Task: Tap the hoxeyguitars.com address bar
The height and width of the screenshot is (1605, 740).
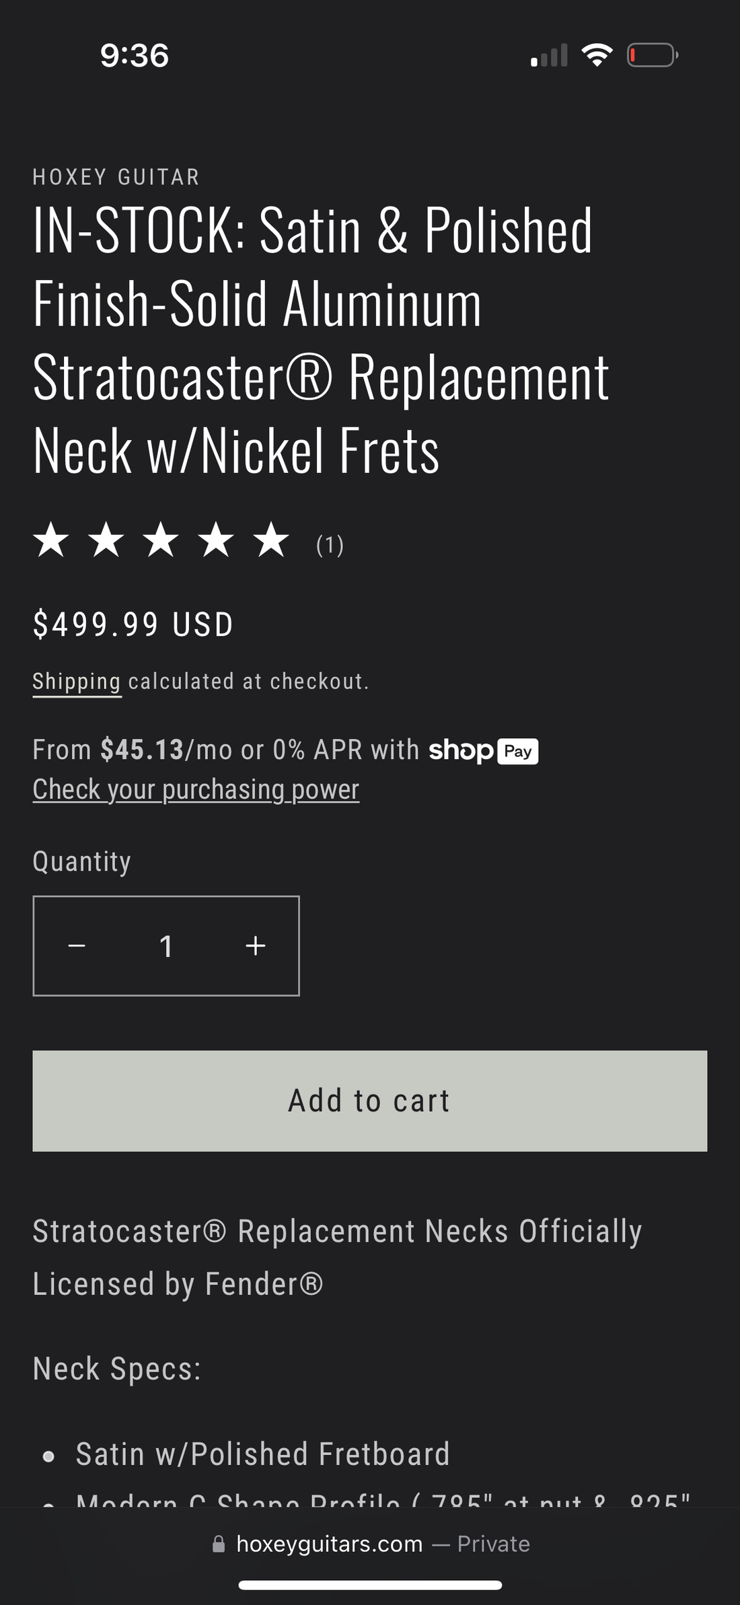Action: click(x=330, y=1544)
